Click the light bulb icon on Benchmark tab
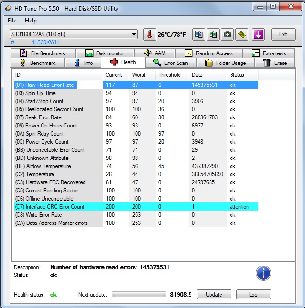Viewport: 305px width, 308px height. (23, 63)
